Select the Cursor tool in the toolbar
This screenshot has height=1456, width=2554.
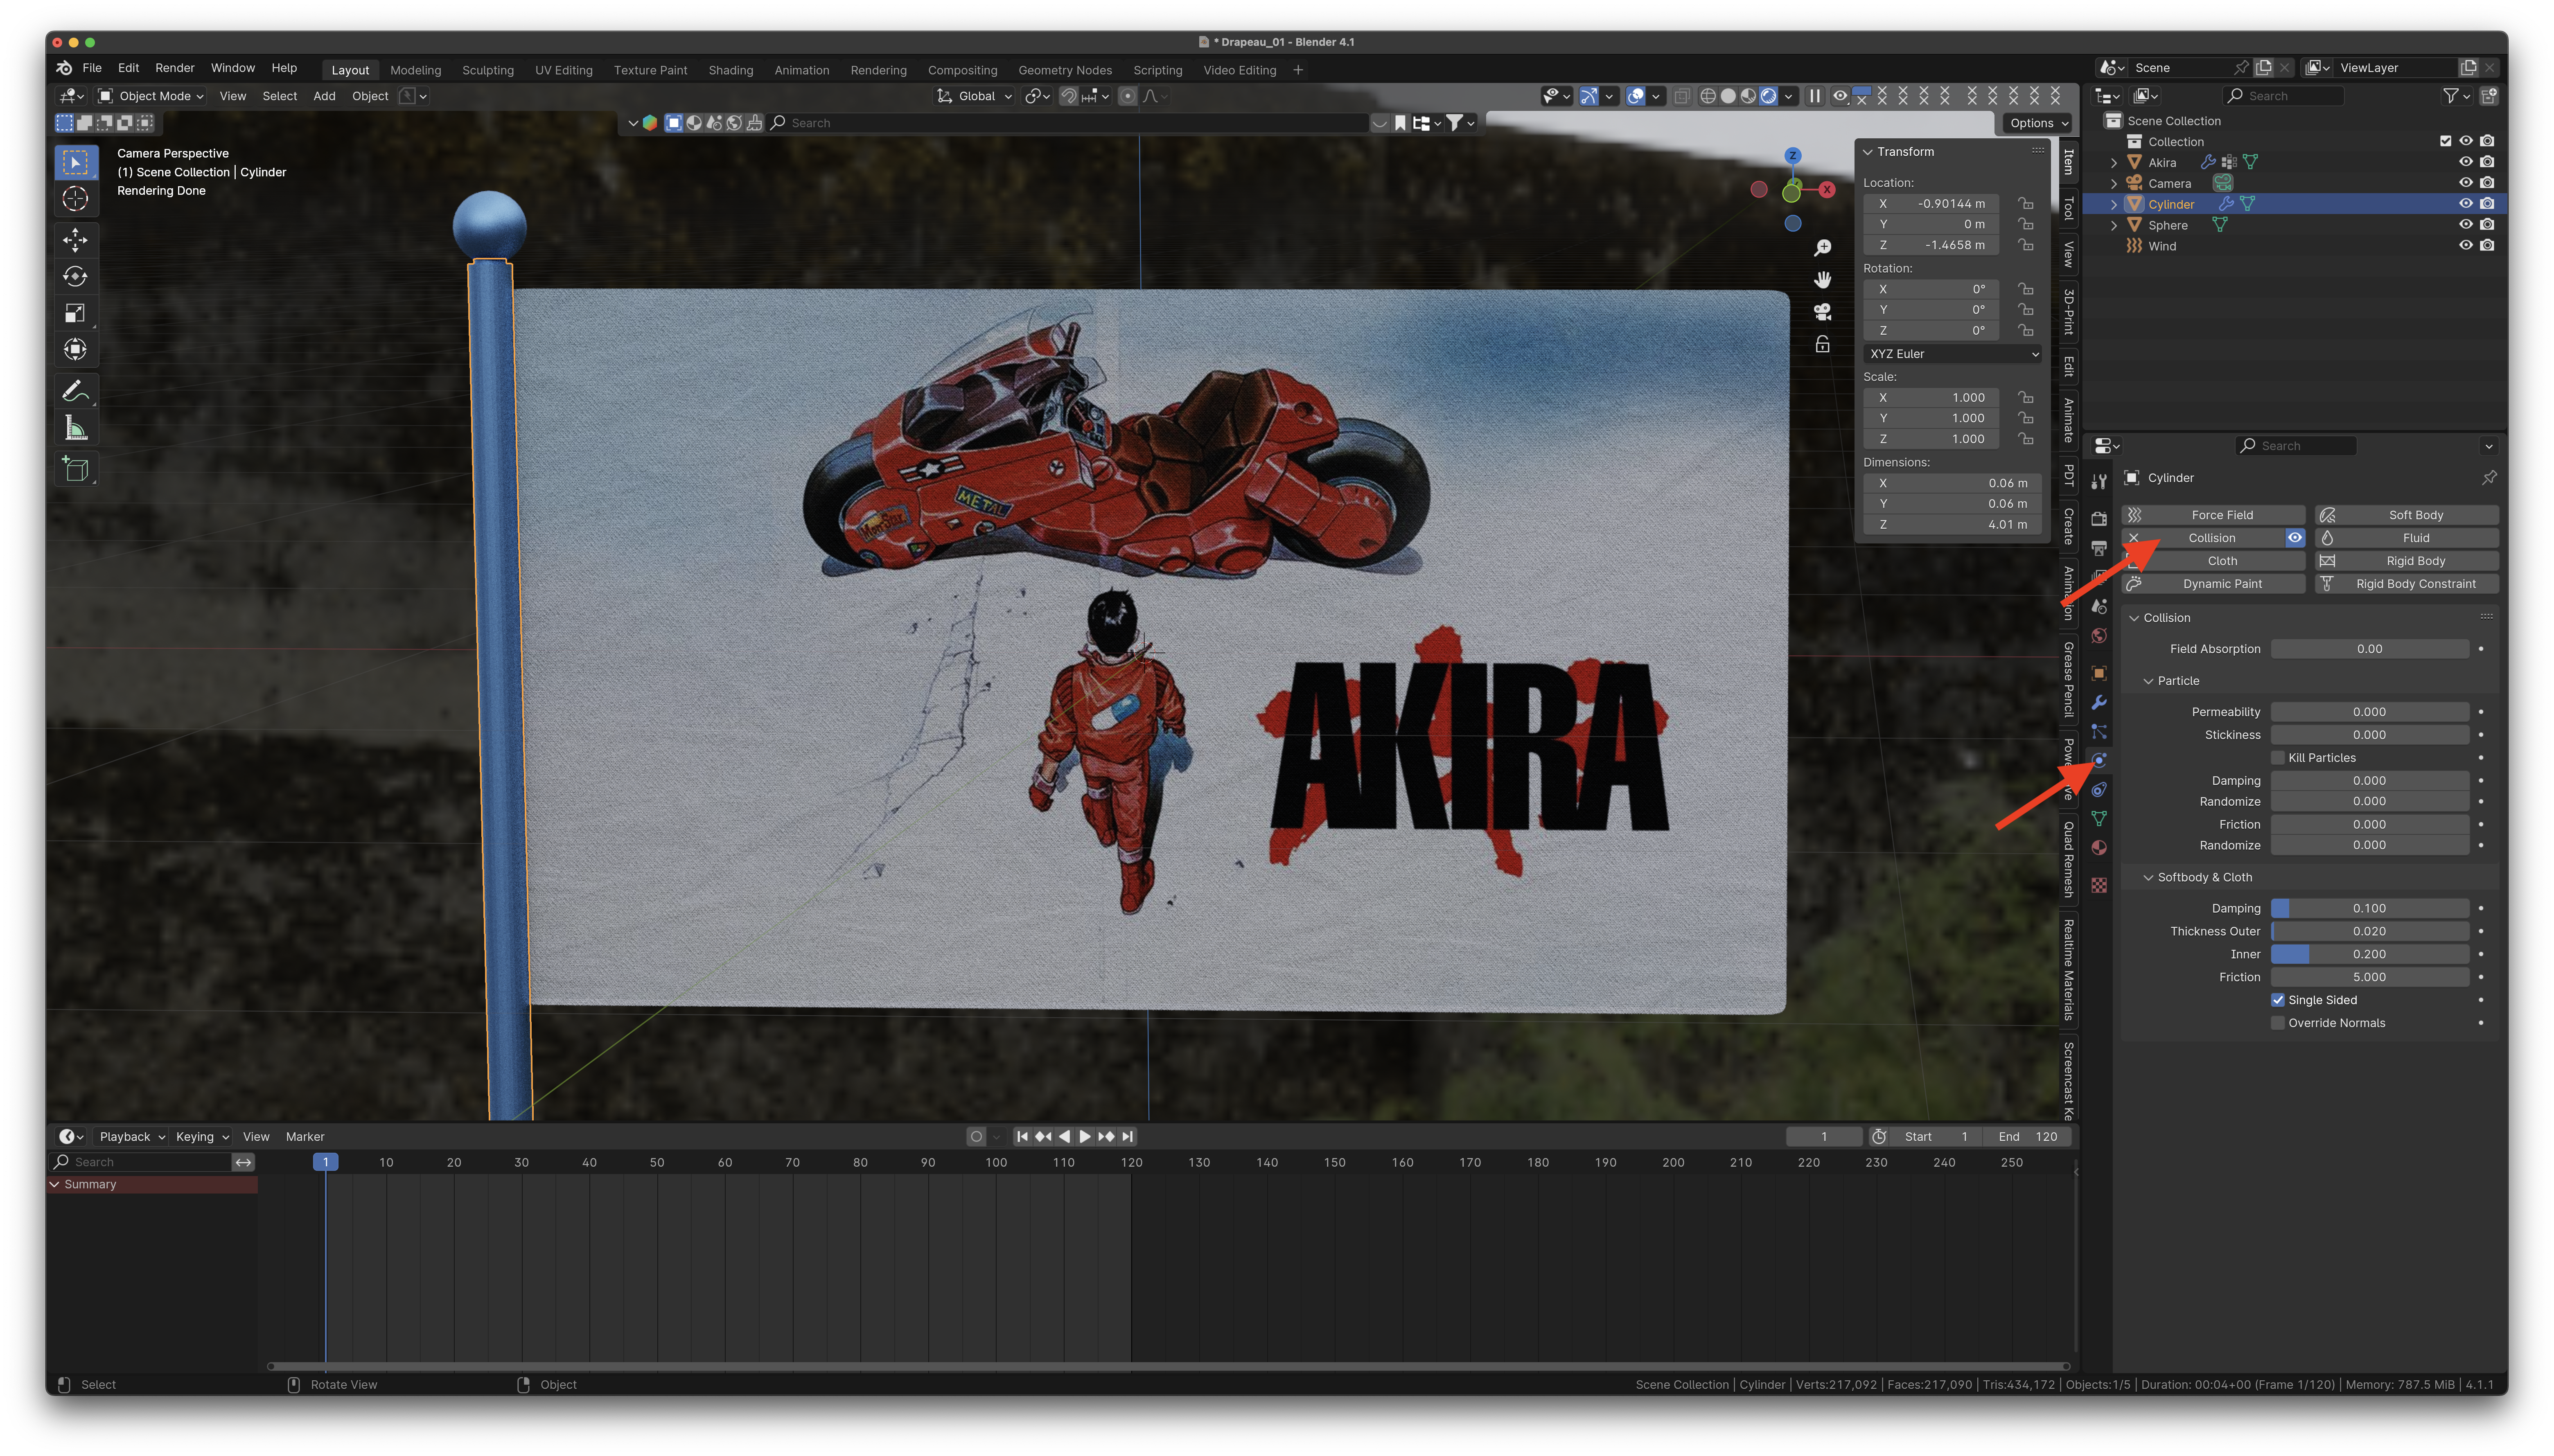point(75,199)
